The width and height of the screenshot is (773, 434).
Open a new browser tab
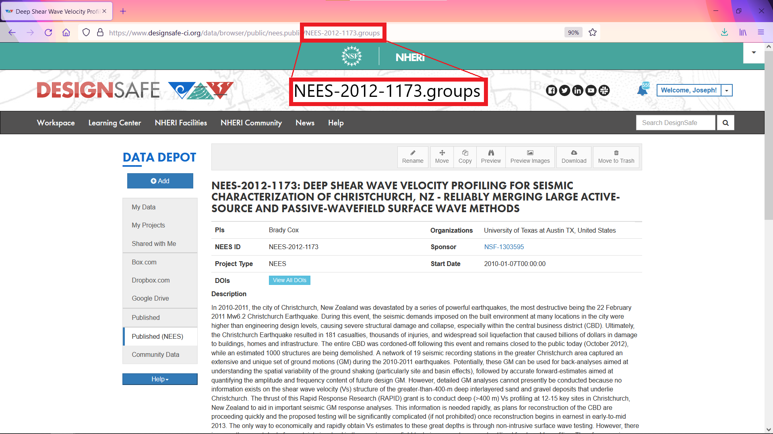pos(123,11)
